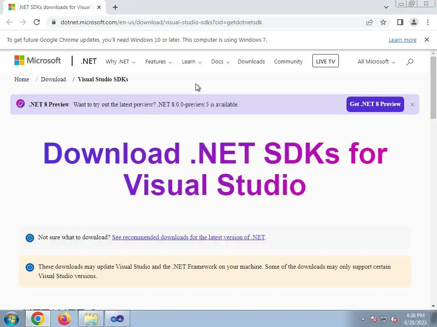Click the Download .NET SDKs heading
The image size is (437, 327).
point(215,169)
